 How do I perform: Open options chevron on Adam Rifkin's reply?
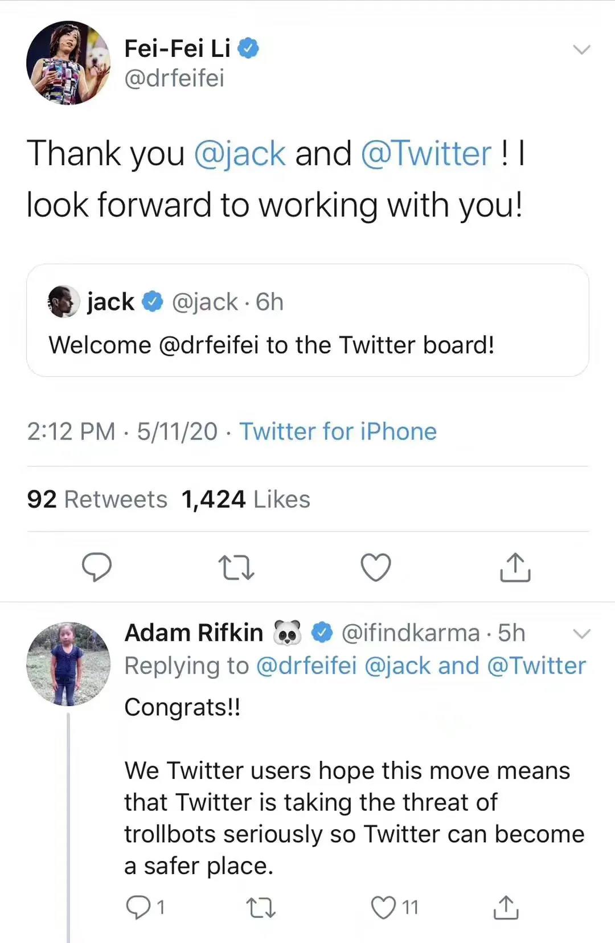(581, 634)
